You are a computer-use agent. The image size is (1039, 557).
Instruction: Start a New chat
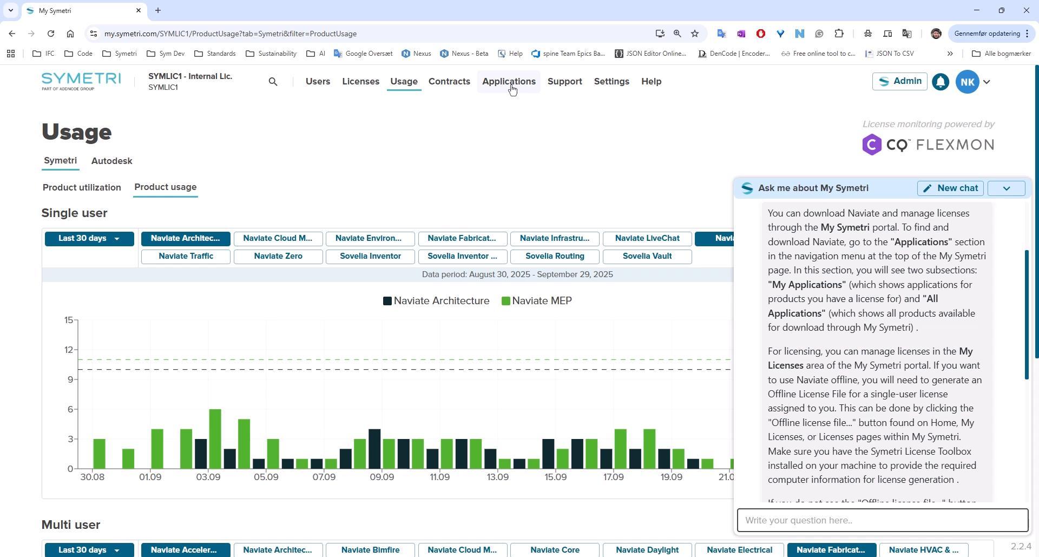pyautogui.click(x=950, y=188)
